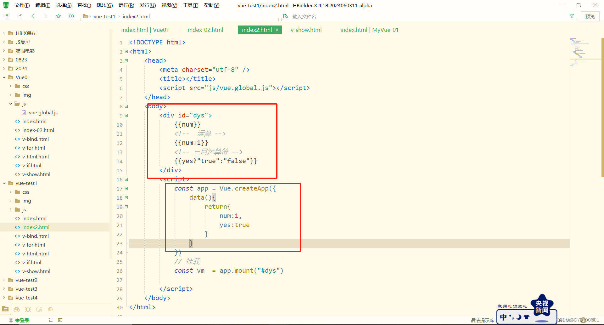Collapse the js folder under Vue01
The height and width of the screenshot is (325, 604).
pyautogui.click(x=11, y=104)
